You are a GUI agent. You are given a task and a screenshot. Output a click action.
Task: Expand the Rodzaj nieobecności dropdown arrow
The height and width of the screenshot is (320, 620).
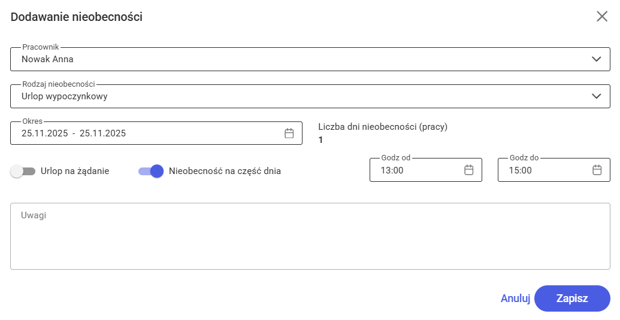click(x=596, y=96)
